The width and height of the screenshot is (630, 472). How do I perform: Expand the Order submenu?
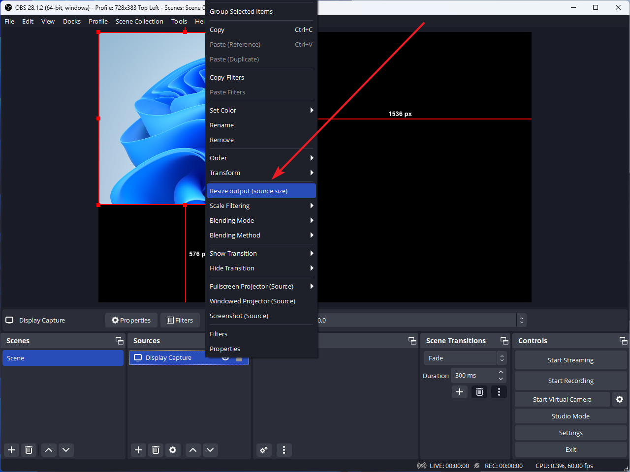[x=312, y=158]
